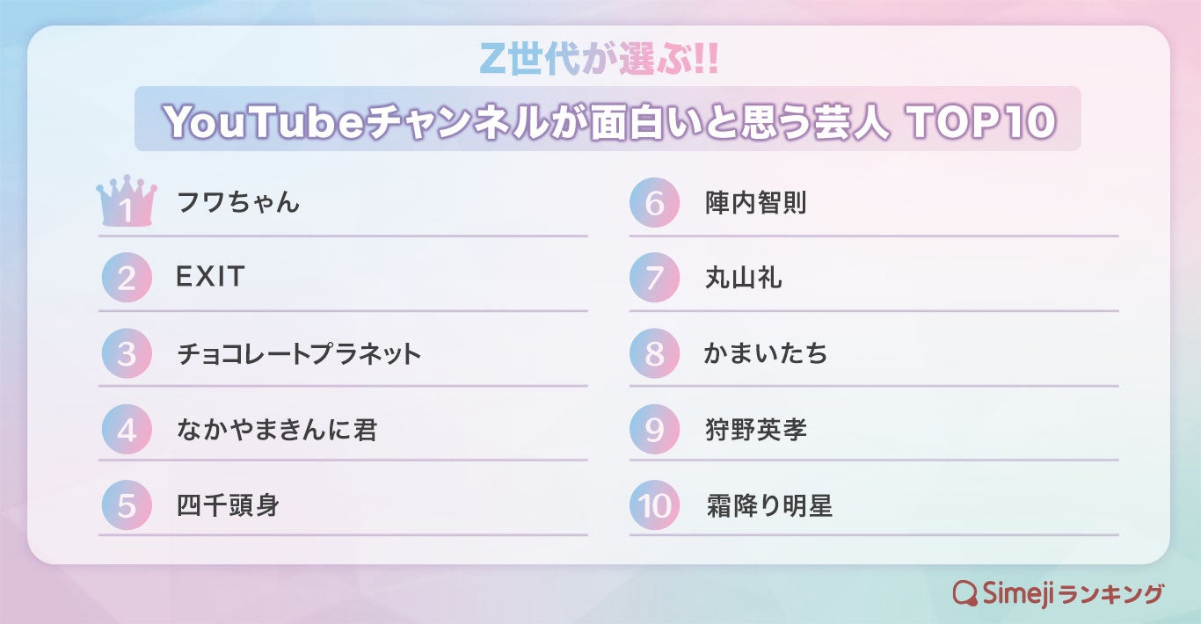This screenshot has width=1201, height=624.
Task: Click the number 8 rank badge
Action: click(x=655, y=354)
